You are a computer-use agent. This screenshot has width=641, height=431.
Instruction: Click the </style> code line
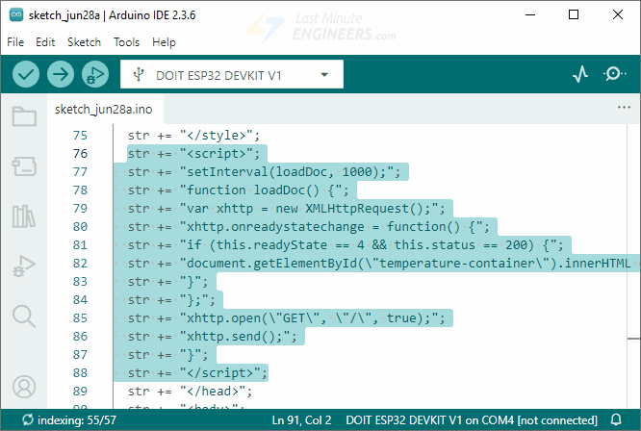coord(193,136)
